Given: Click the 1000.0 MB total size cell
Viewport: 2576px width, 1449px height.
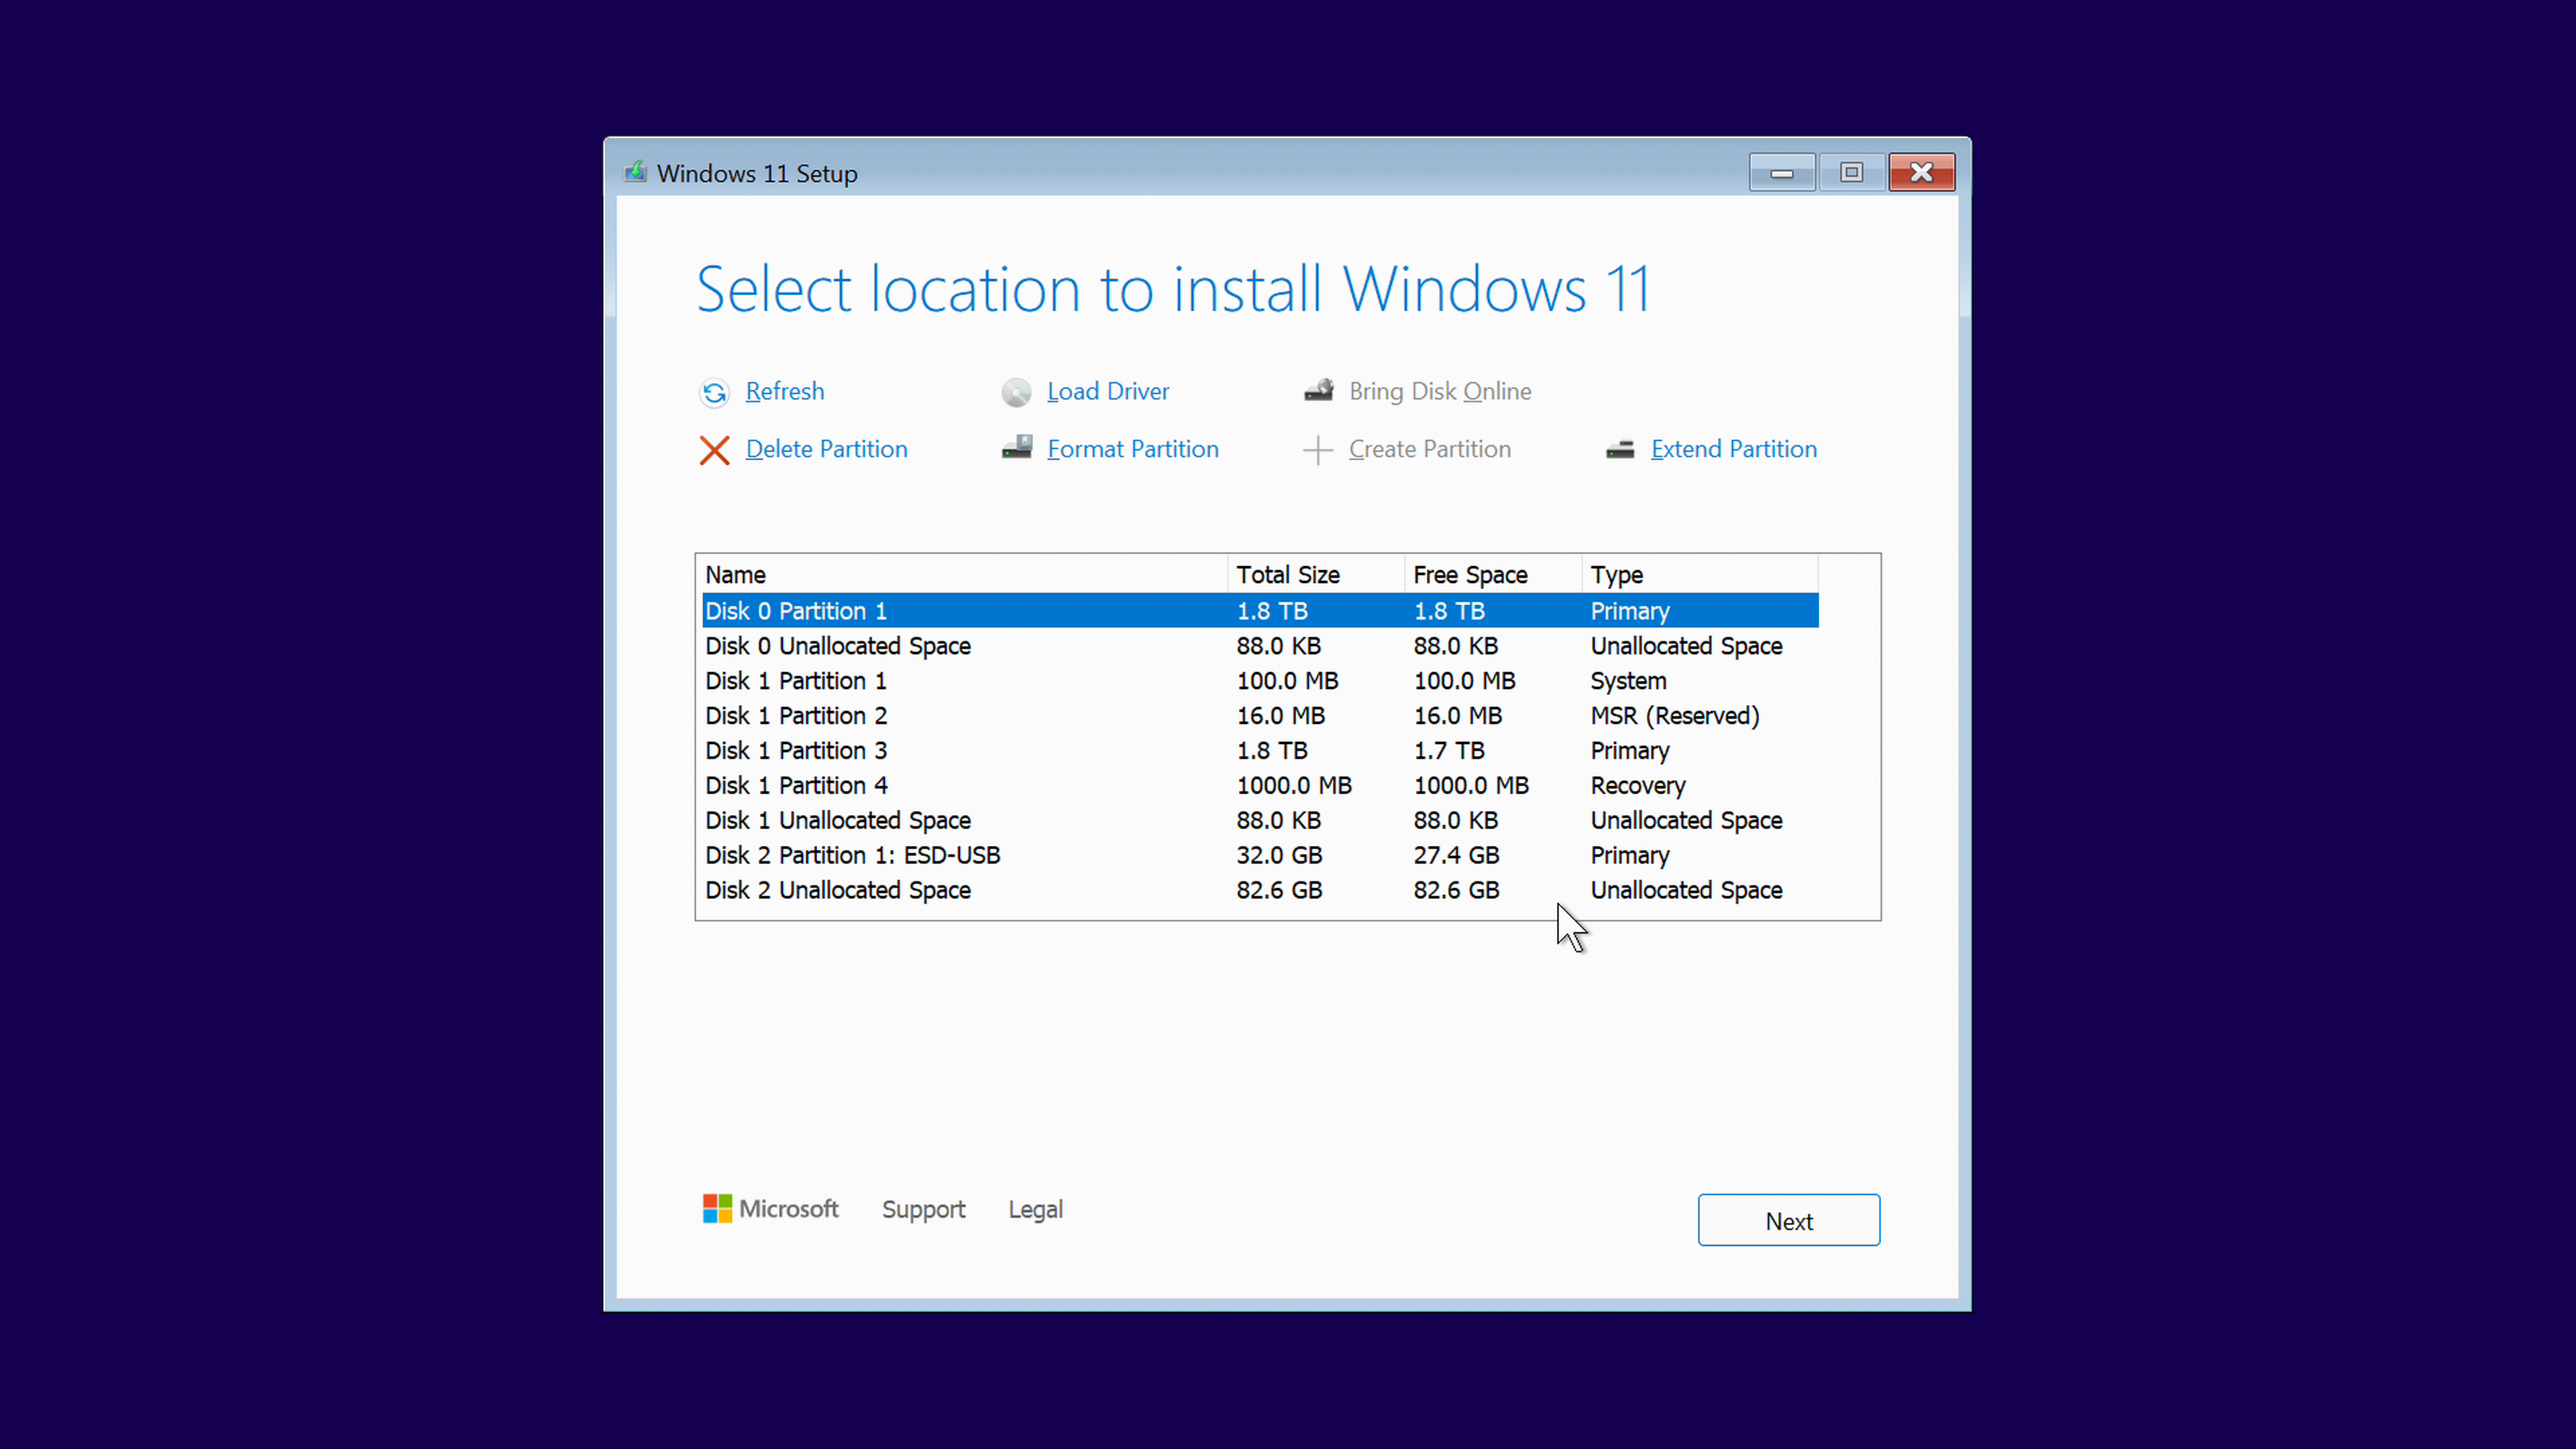Looking at the screenshot, I should tap(1294, 786).
